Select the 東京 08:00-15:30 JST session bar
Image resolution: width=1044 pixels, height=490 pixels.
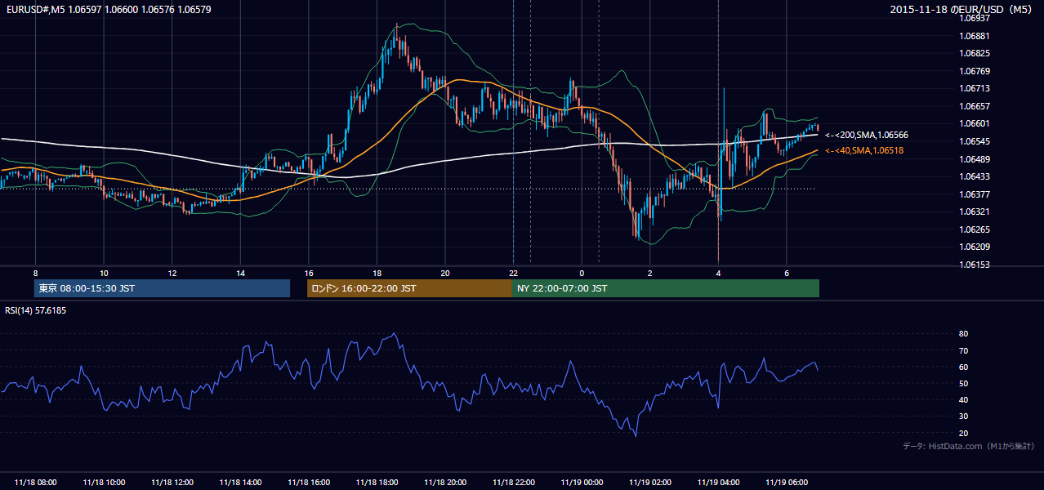coord(162,288)
